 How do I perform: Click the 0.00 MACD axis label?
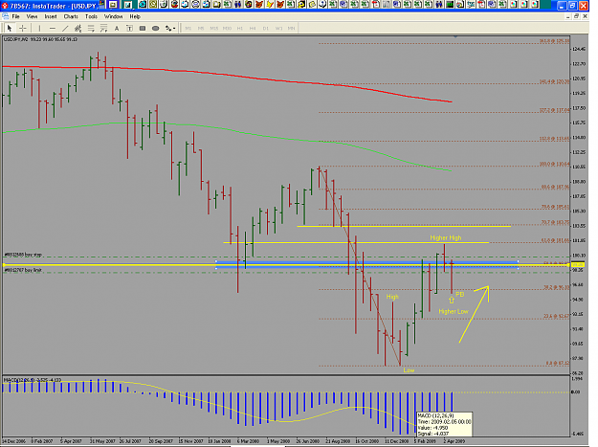(577, 391)
